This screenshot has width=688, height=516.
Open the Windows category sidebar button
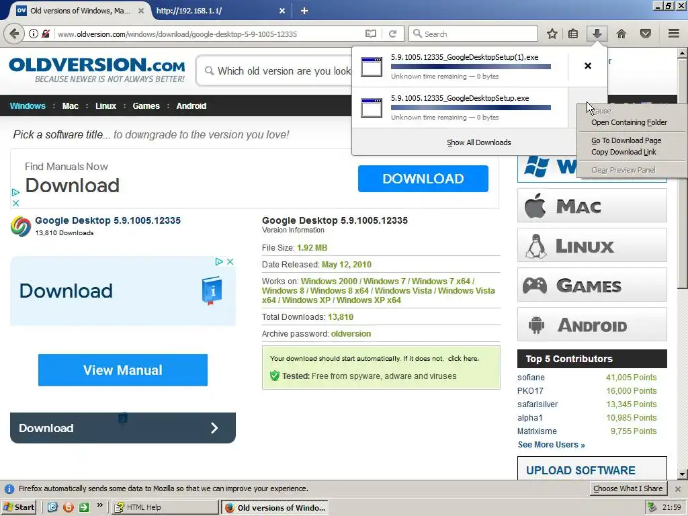pyautogui.click(x=548, y=167)
